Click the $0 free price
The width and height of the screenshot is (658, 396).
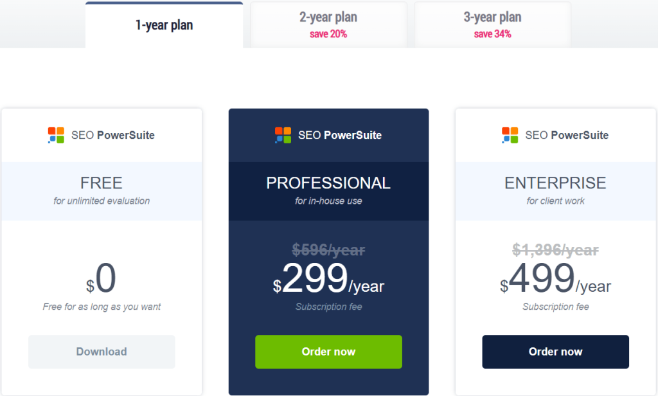click(x=101, y=279)
